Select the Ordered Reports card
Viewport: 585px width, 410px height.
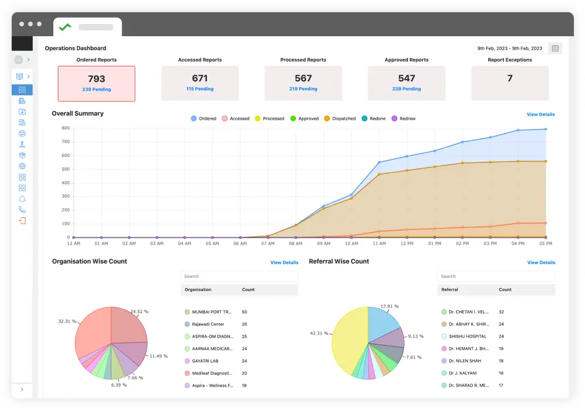pyautogui.click(x=96, y=82)
